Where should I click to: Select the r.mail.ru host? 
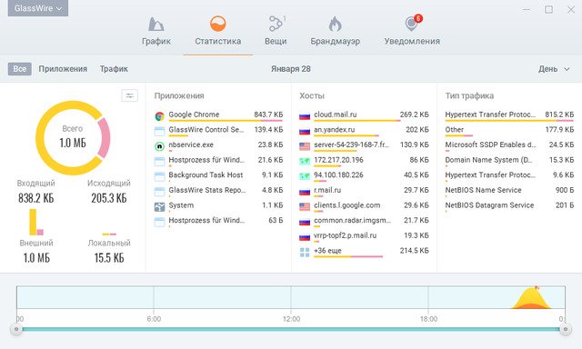click(x=364, y=191)
